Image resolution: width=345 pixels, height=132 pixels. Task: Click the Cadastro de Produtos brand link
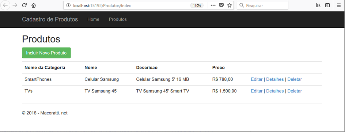click(x=50, y=19)
